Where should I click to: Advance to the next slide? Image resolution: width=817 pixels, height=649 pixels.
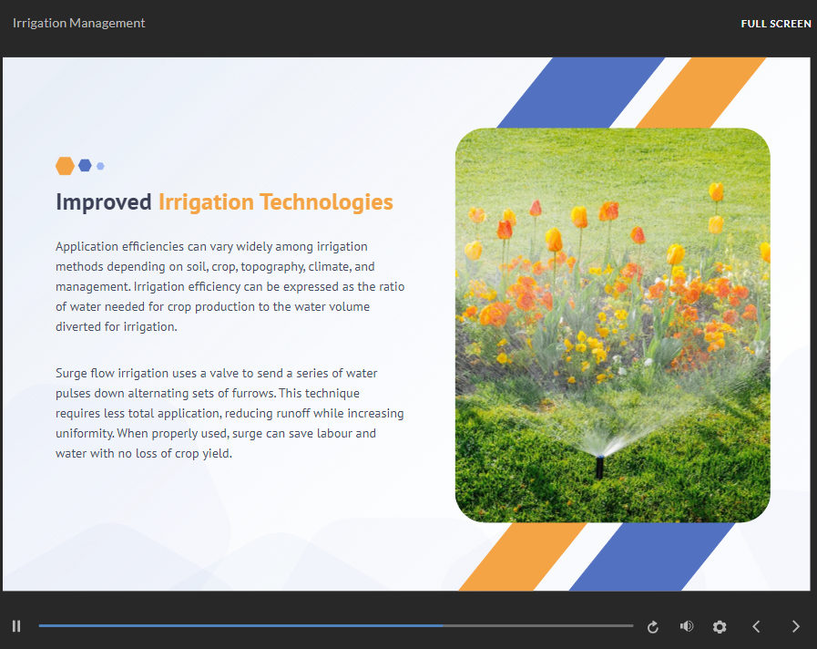click(795, 626)
